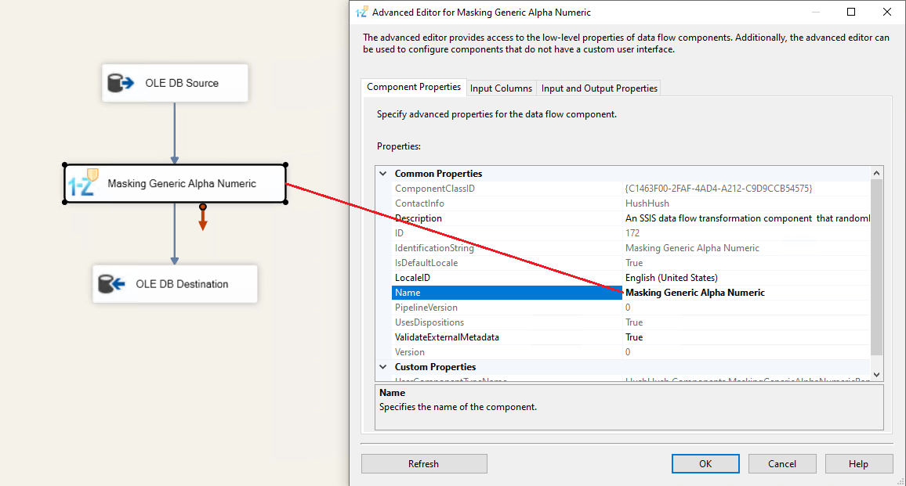The width and height of the screenshot is (906, 486).
Task: Click the red error output arrow
Action: (203, 218)
